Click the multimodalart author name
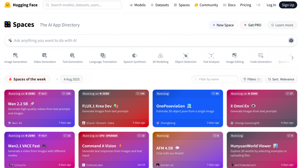The width and height of the screenshot is (300, 168). pos(245,165)
